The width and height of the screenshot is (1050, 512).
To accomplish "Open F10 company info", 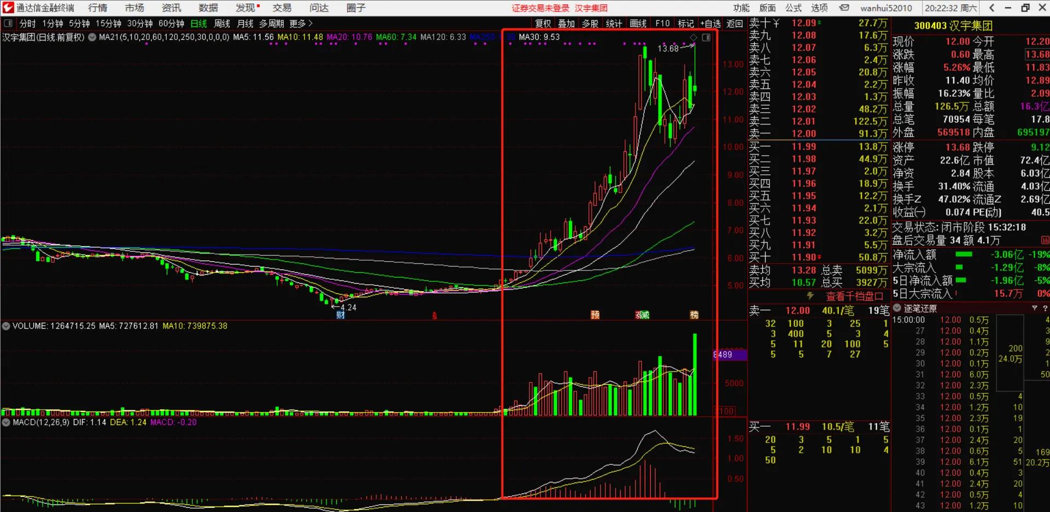I will tap(662, 23).
